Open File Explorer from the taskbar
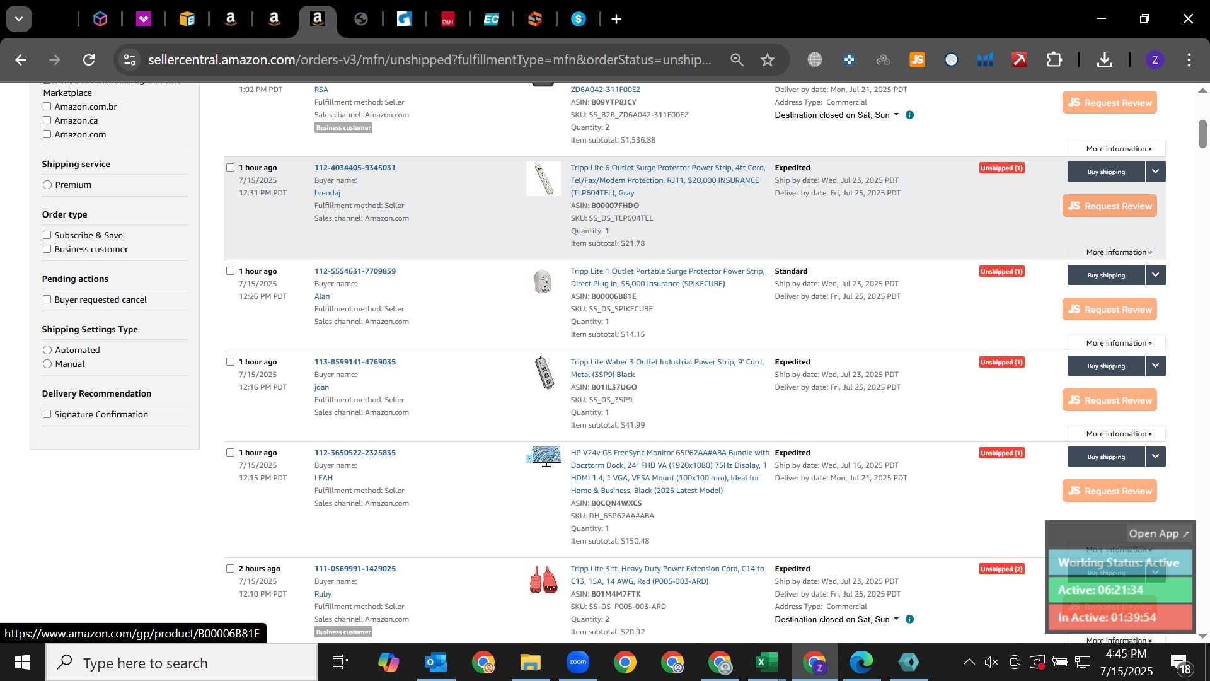This screenshot has height=681, width=1210. (x=530, y=662)
